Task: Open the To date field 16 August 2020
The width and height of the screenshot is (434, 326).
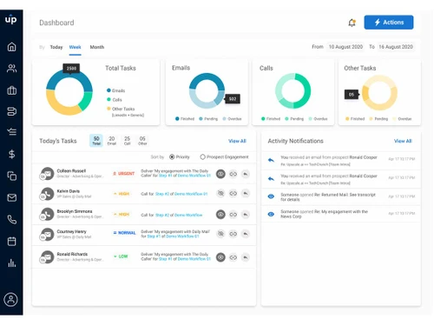Action: [x=396, y=47]
